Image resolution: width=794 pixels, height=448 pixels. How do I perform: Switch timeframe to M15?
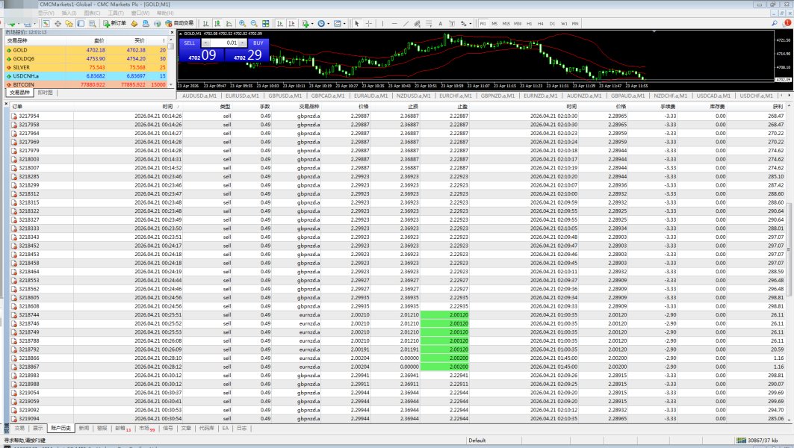[x=506, y=23]
